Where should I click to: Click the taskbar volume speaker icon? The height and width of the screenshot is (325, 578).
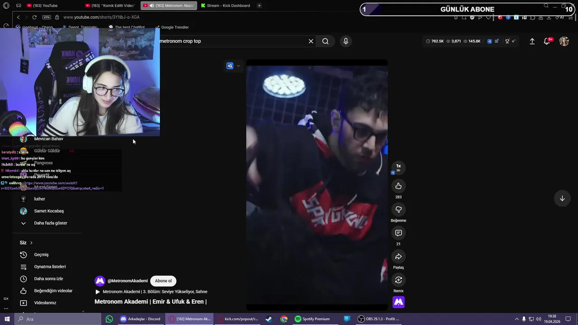537,319
